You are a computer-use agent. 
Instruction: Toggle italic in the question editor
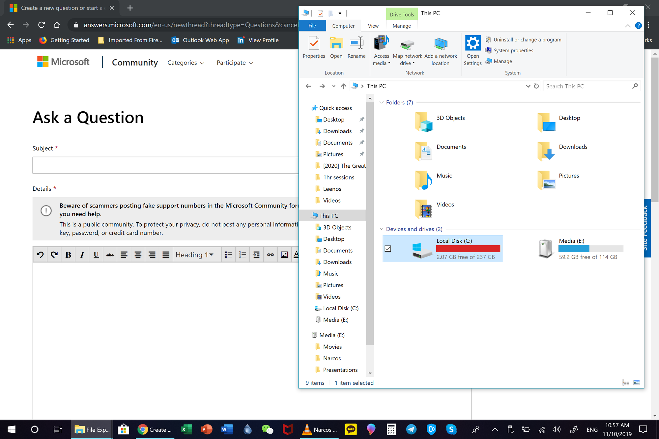(82, 255)
